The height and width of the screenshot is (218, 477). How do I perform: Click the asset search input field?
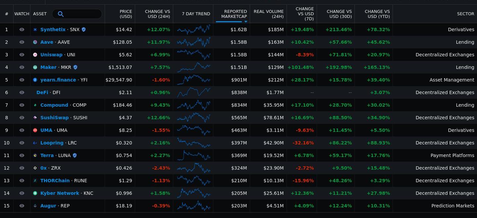click(83, 14)
